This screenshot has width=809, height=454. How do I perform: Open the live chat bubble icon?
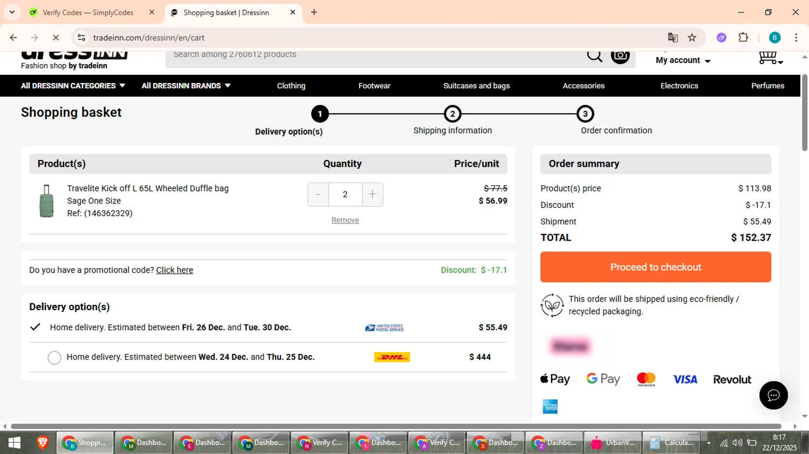(x=773, y=395)
